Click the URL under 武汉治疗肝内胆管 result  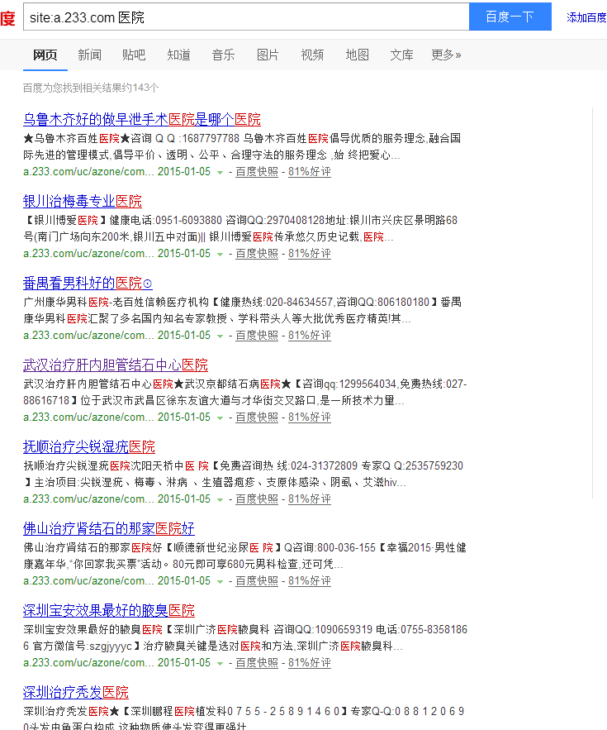tap(88, 417)
